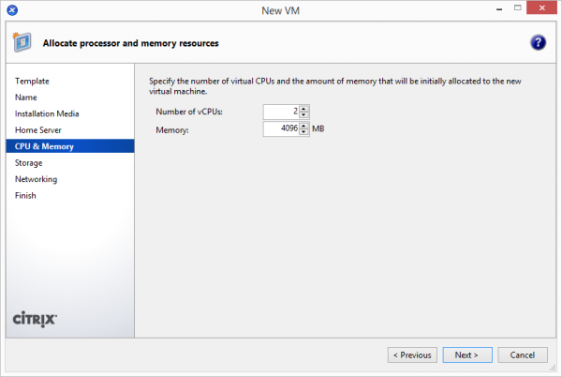Click the blue help question mark icon
Image resolution: width=562 pixels, height=377 pixels.
538,43
